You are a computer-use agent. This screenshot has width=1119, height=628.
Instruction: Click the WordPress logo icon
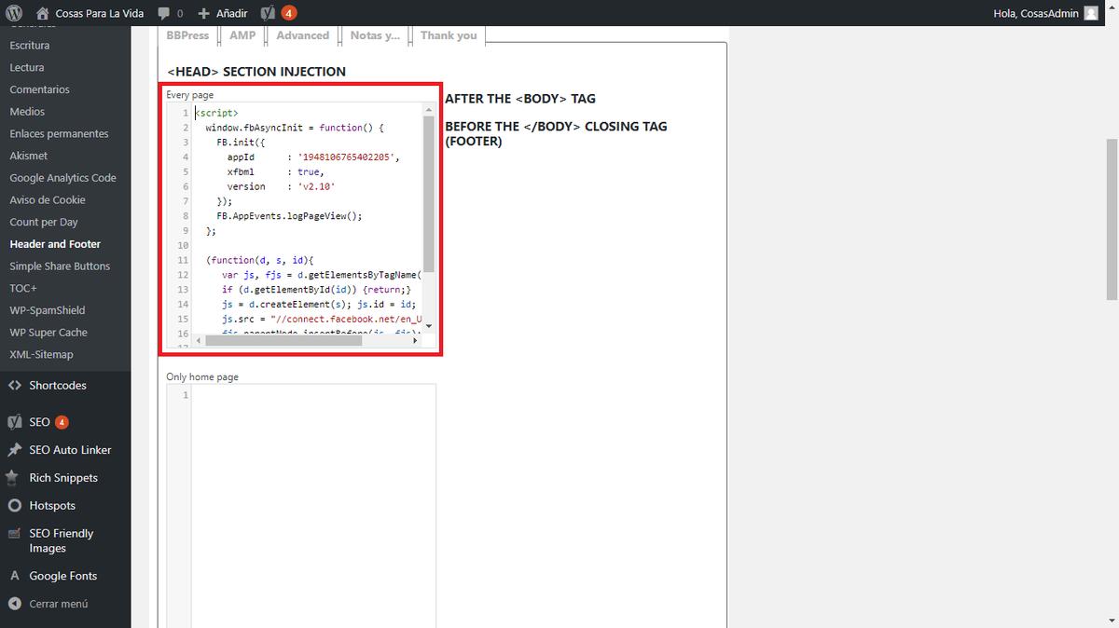13,13
